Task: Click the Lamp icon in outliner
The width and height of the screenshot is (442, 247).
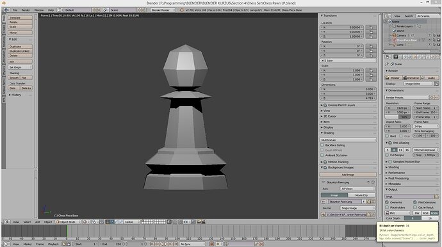Action: (x=394, y=45)
